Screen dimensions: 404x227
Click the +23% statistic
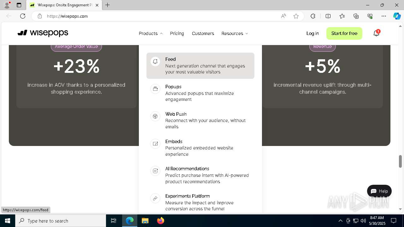pyautogui.click(x=76, y=67)
